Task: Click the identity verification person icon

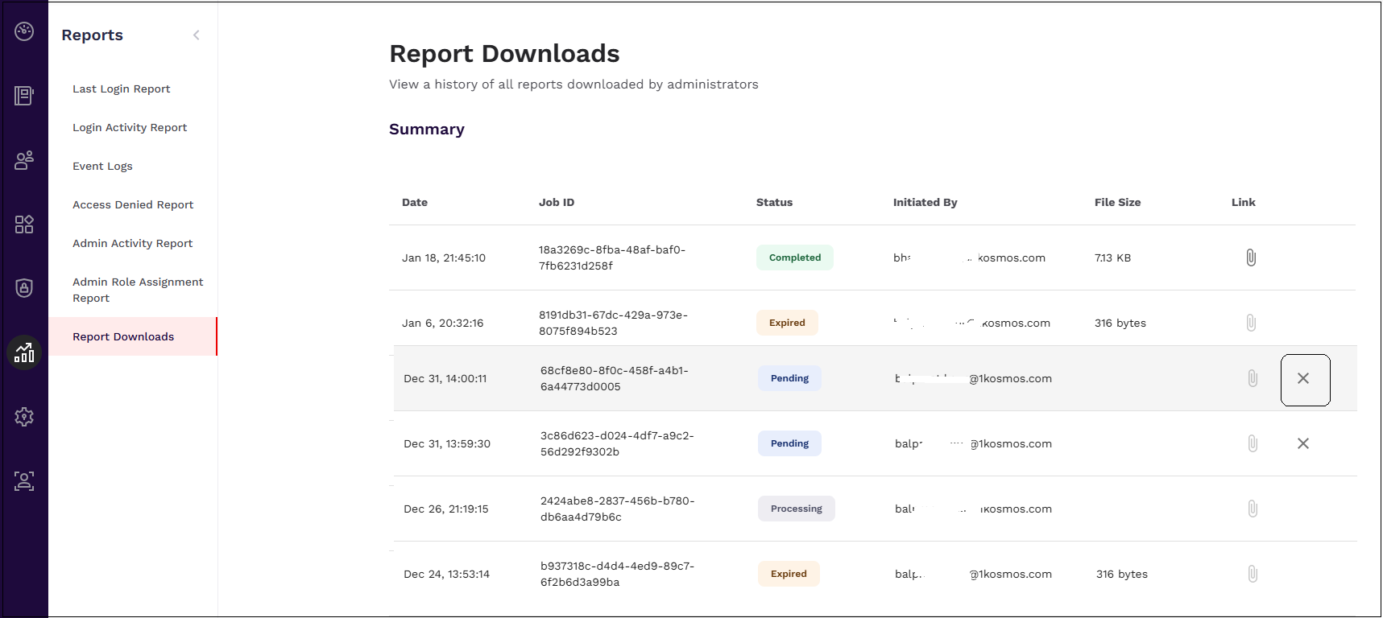Action: tap(24, 481)
